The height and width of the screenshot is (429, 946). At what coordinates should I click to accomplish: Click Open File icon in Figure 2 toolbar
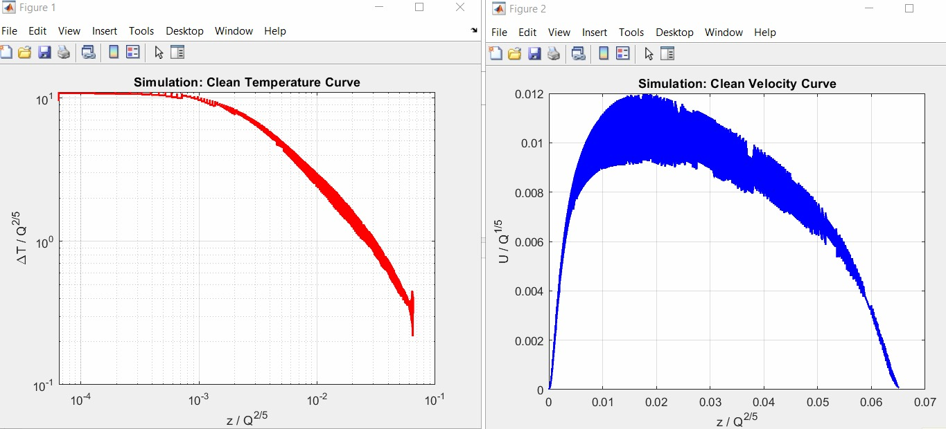514,53
